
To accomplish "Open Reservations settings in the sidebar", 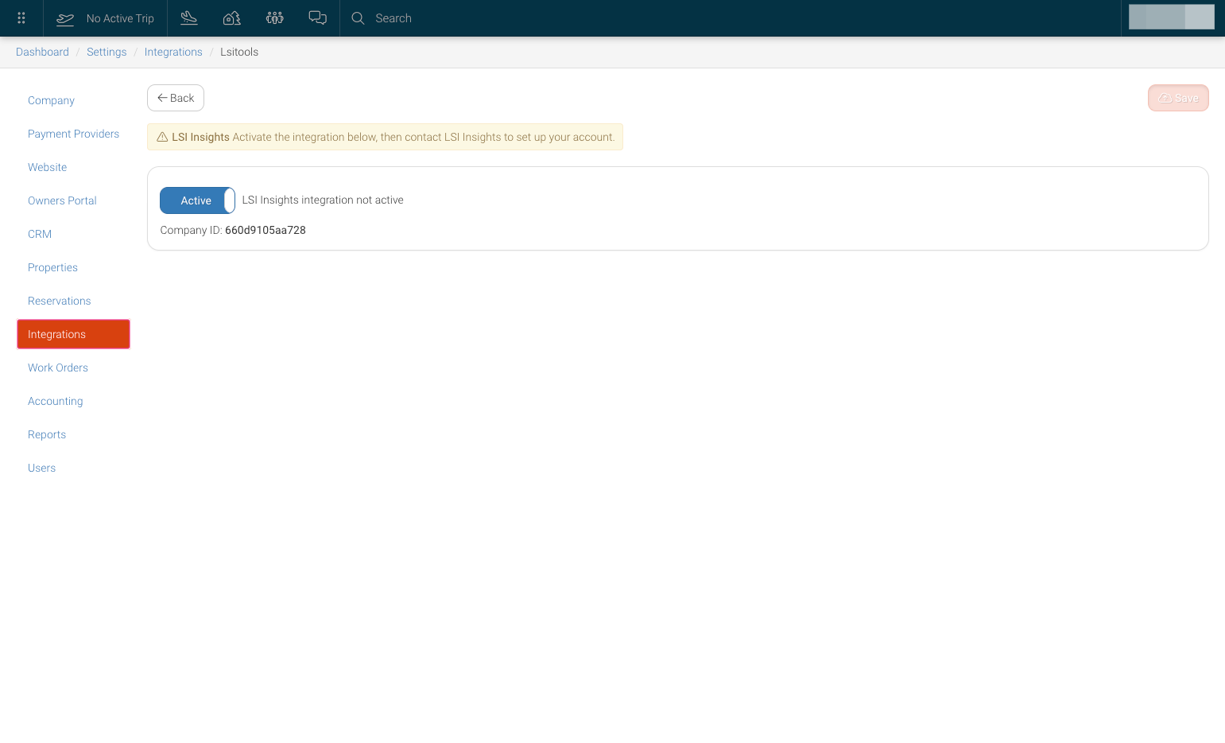I will point(60,301).
